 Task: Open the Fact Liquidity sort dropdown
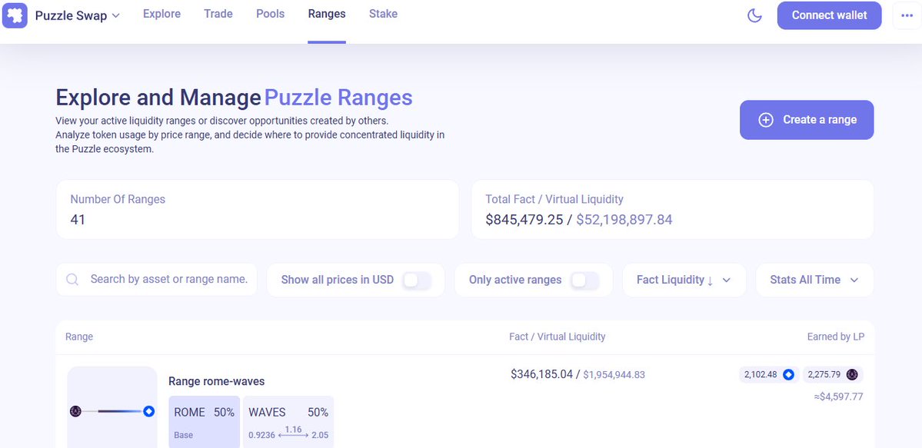click(x=684, y=280)
